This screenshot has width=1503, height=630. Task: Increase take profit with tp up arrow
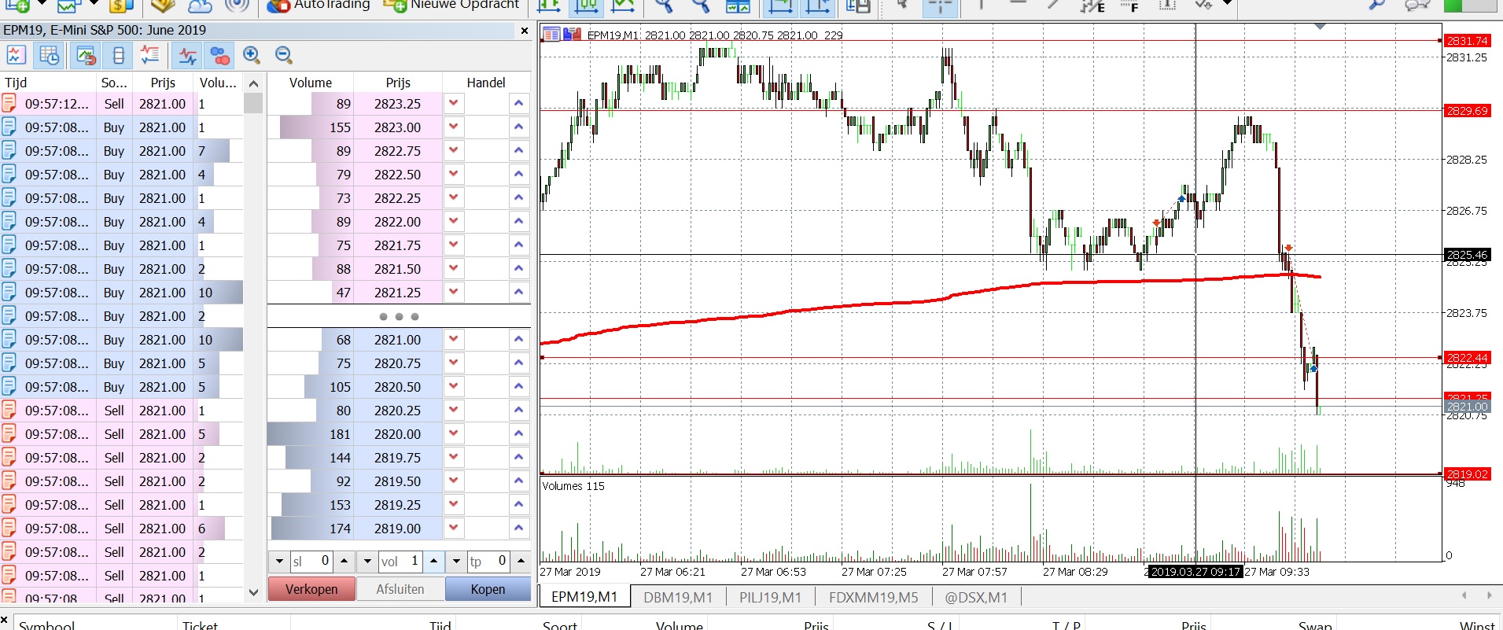point(521,562)
